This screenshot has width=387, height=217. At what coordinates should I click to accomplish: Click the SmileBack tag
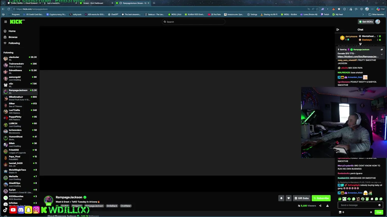coord(112,206)
